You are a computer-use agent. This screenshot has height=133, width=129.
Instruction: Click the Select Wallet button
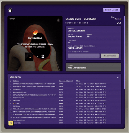click(x=112, y=10)
